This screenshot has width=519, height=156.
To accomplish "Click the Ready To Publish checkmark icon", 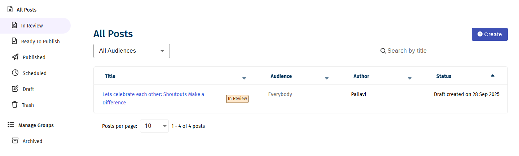I will click(x=14, y=41).
